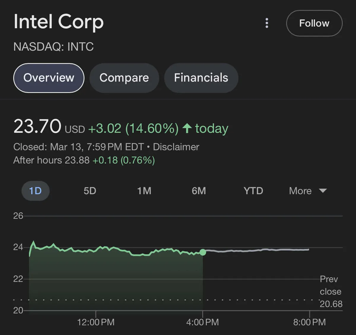356x335 pixels.
Task: Click the green closing price dot on chart
Action: tap(203, 252)
